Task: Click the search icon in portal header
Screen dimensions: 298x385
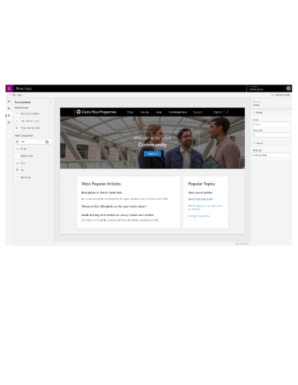Action: point(228,112)
